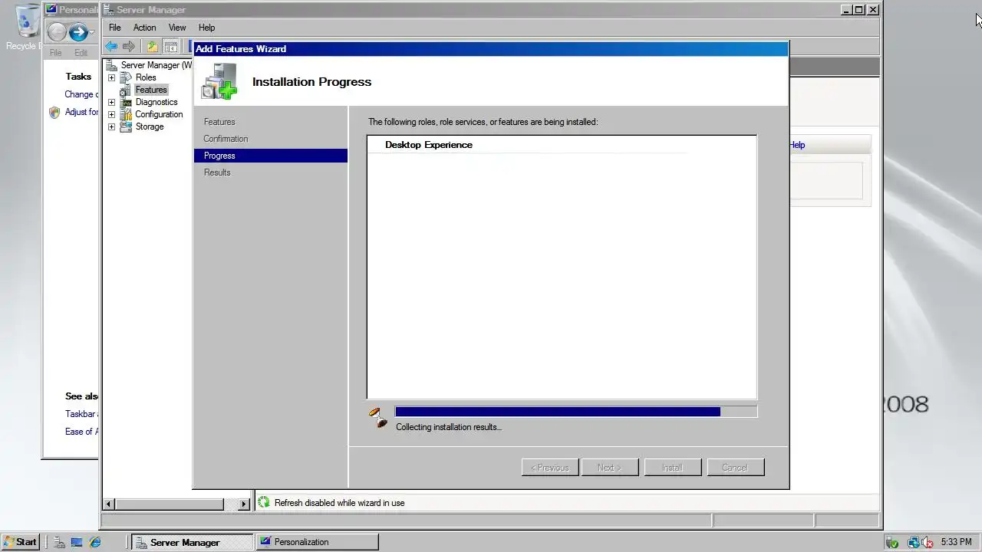Open the Edit menu in Personalization window
Viewport: 982px width, 552px height.
pyautogui.click(x=81, y=53)
